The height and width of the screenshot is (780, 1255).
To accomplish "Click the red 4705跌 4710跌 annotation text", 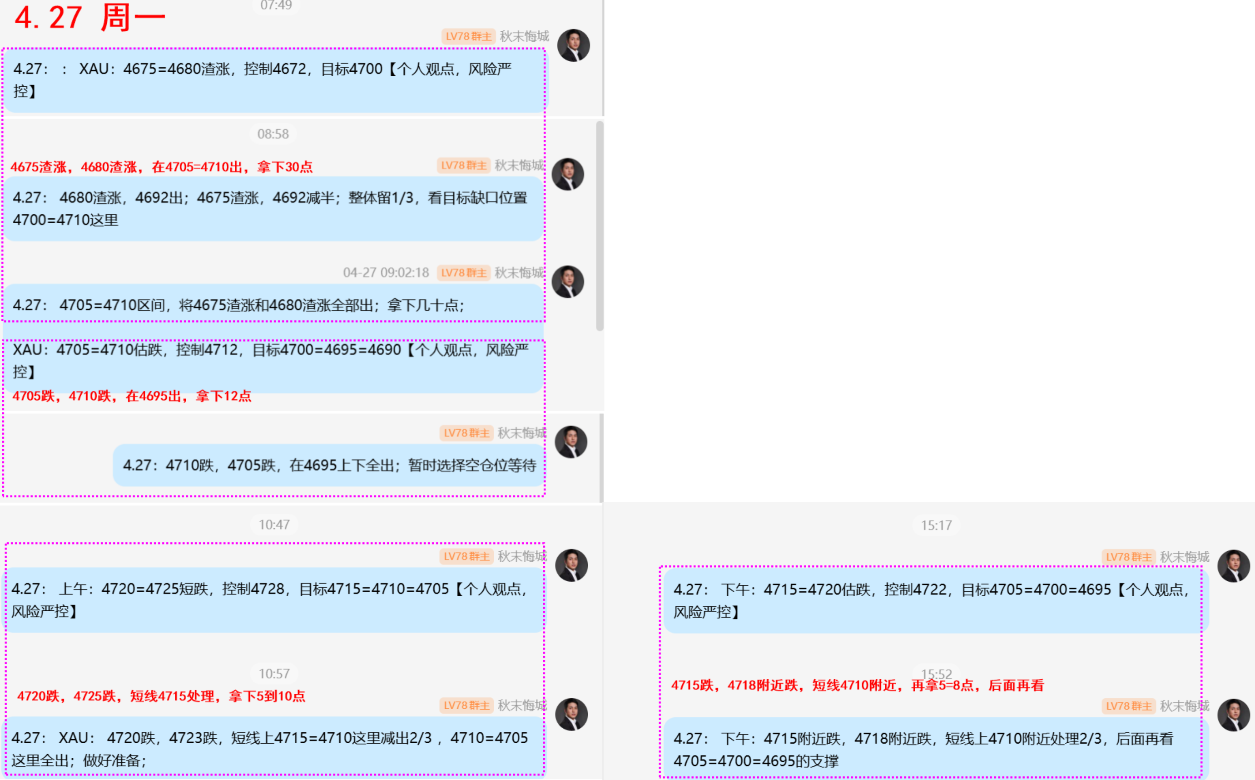I will [x=133, y=396].
